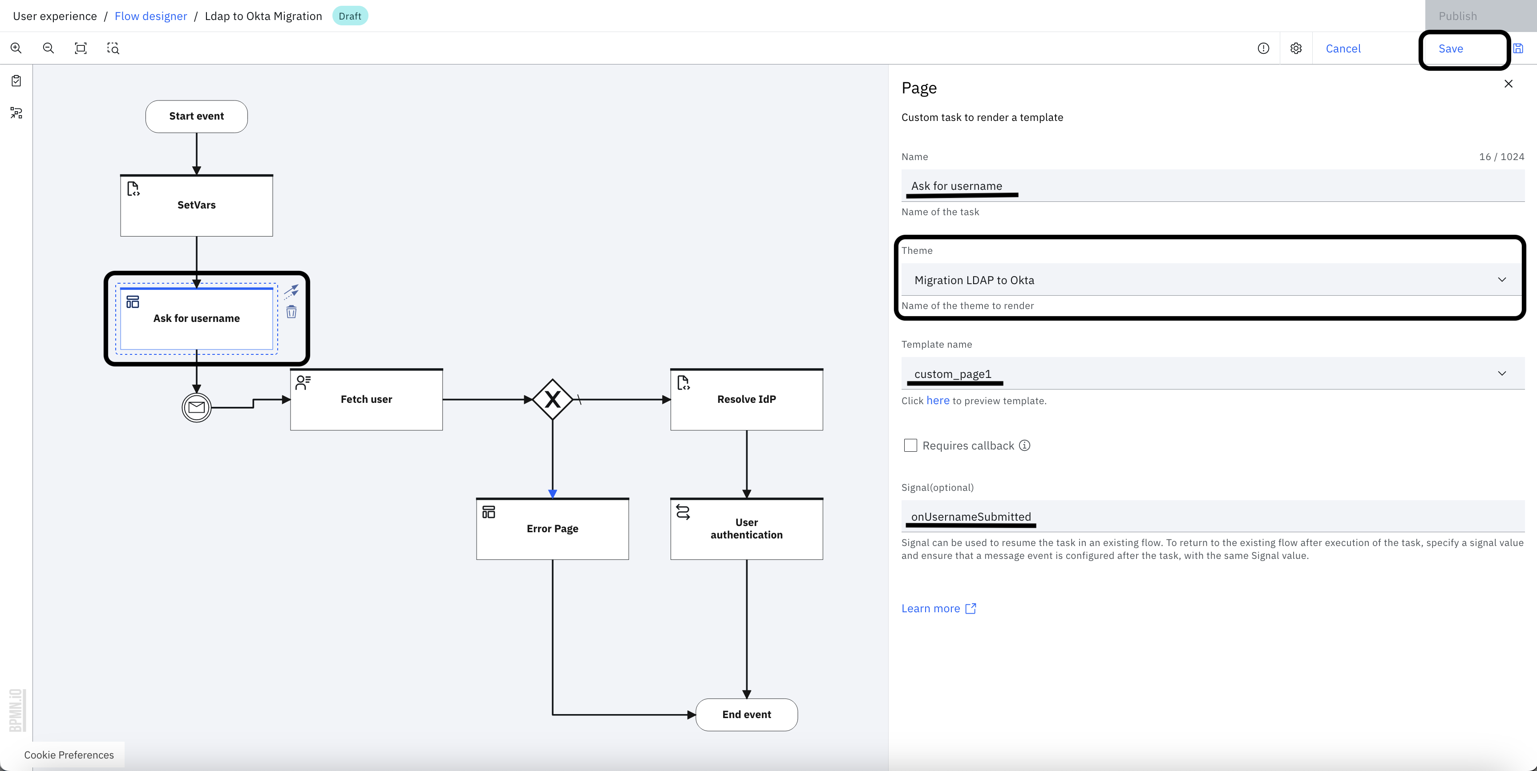Click the zoom to selection icon
Image resolution: width=1537 pixels, height=771 pixels.
pos(113,48)
